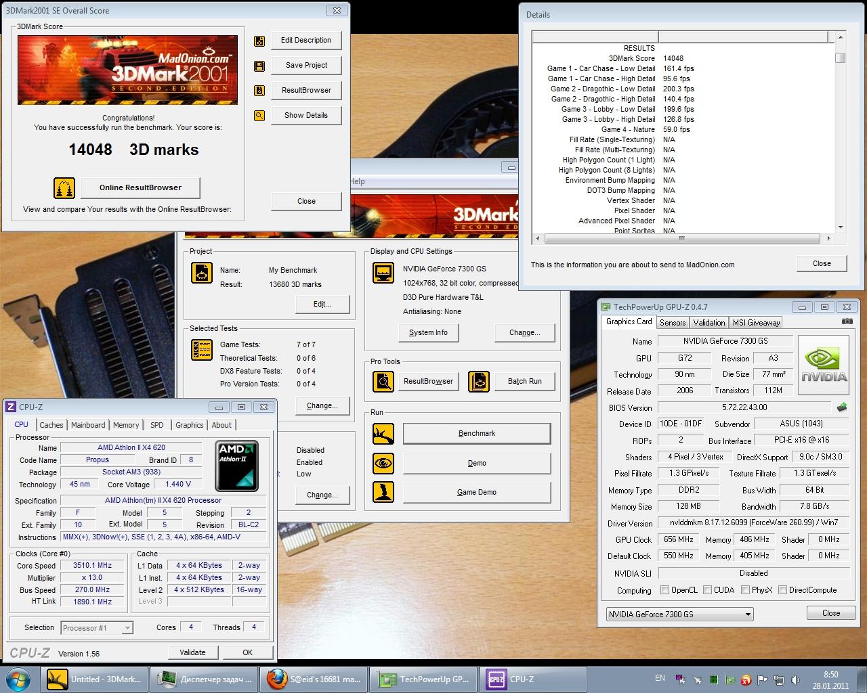The width and height of the screenshot is (867, 693).
Task: Click the Show Details magnifier icon
Action: (x=259, y=116)
